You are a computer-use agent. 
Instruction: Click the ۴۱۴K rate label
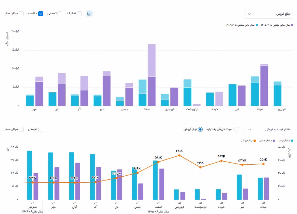click(x=137, y=169)
